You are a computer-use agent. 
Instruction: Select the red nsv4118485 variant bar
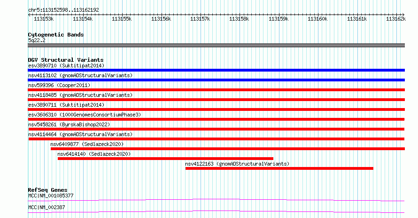tap(216, 100)
